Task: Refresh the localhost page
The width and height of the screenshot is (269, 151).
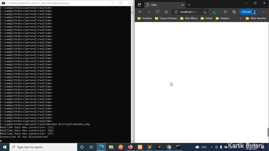Action: pyautogui.click(x=158, y=12)
